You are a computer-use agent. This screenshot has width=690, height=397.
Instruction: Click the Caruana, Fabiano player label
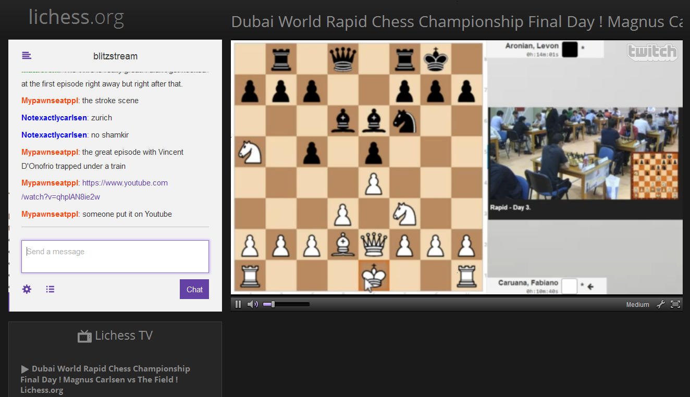click(x=528, y=283)
